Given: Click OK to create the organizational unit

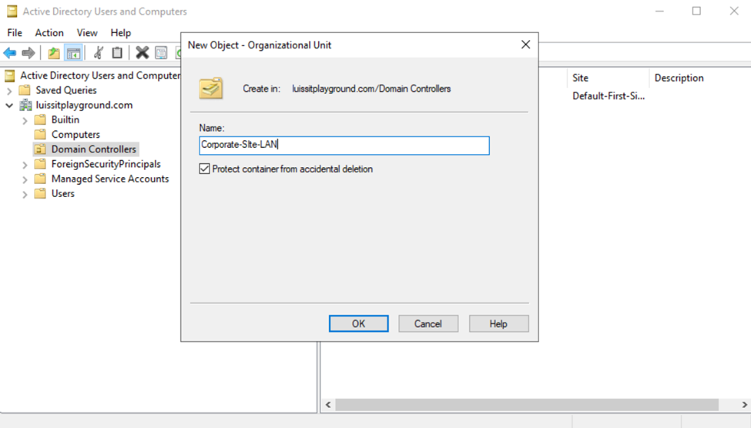Looking at the screenshot, I should click(x=359, y=323).
